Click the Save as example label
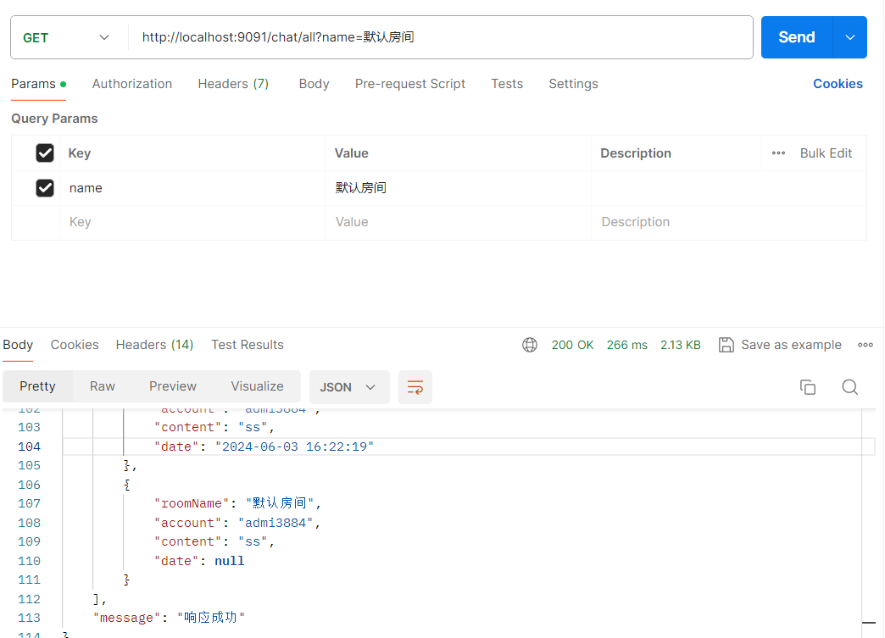The image size is (885, 638). (791, 345)
